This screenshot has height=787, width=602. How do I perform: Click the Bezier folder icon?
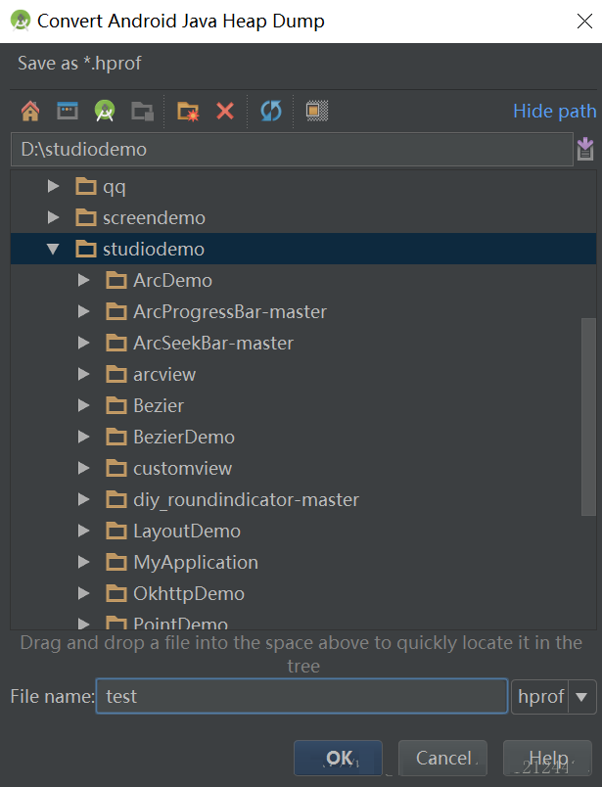[116, 405]
